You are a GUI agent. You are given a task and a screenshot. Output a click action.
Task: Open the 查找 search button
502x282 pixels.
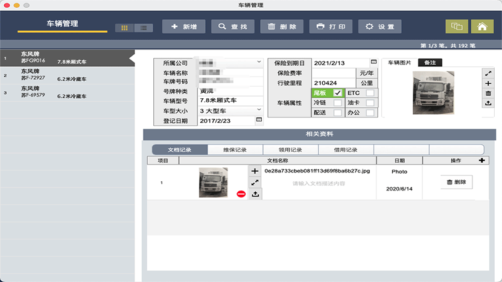[x=233, y=27]
